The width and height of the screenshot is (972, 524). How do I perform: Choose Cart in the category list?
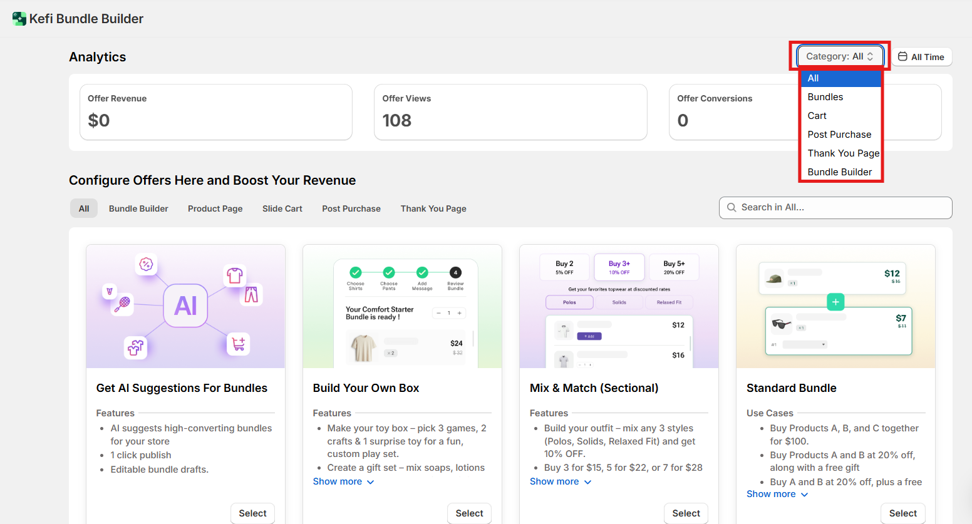coord(817,116)
